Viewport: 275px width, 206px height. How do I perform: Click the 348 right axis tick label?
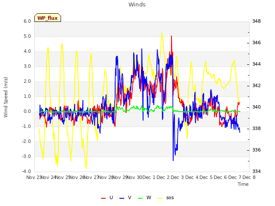[x=257, y=21]
